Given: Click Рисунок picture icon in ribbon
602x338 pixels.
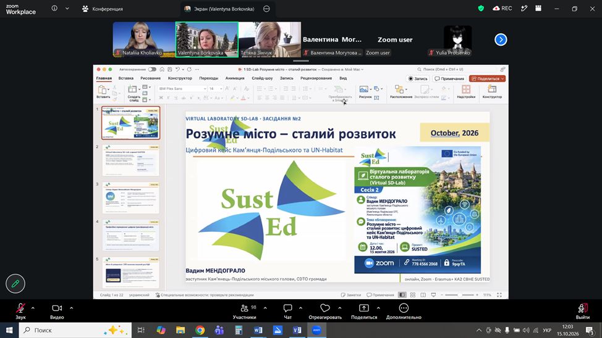Looking at the screenshot, I should click(363, 89).
